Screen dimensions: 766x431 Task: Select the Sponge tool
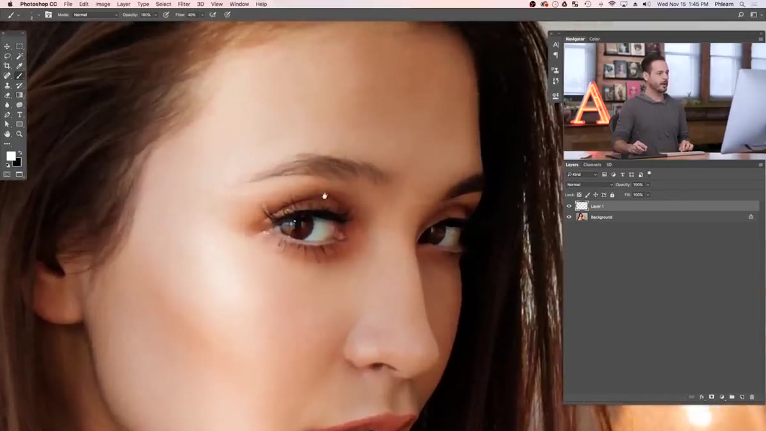(x=19, y=105)
